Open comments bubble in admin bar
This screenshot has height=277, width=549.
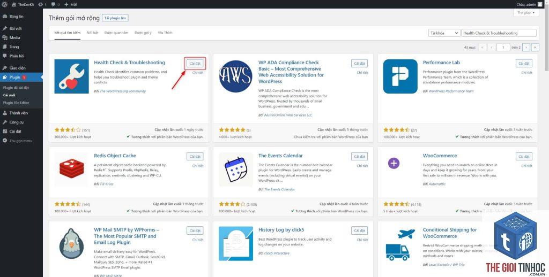[x=56, y=4]
